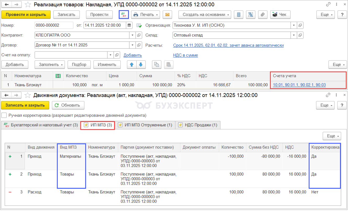This screenshot has width=348, height=211.
Task: Open the document structure list icon in the toolbar
Action: (x=239, y=15)
